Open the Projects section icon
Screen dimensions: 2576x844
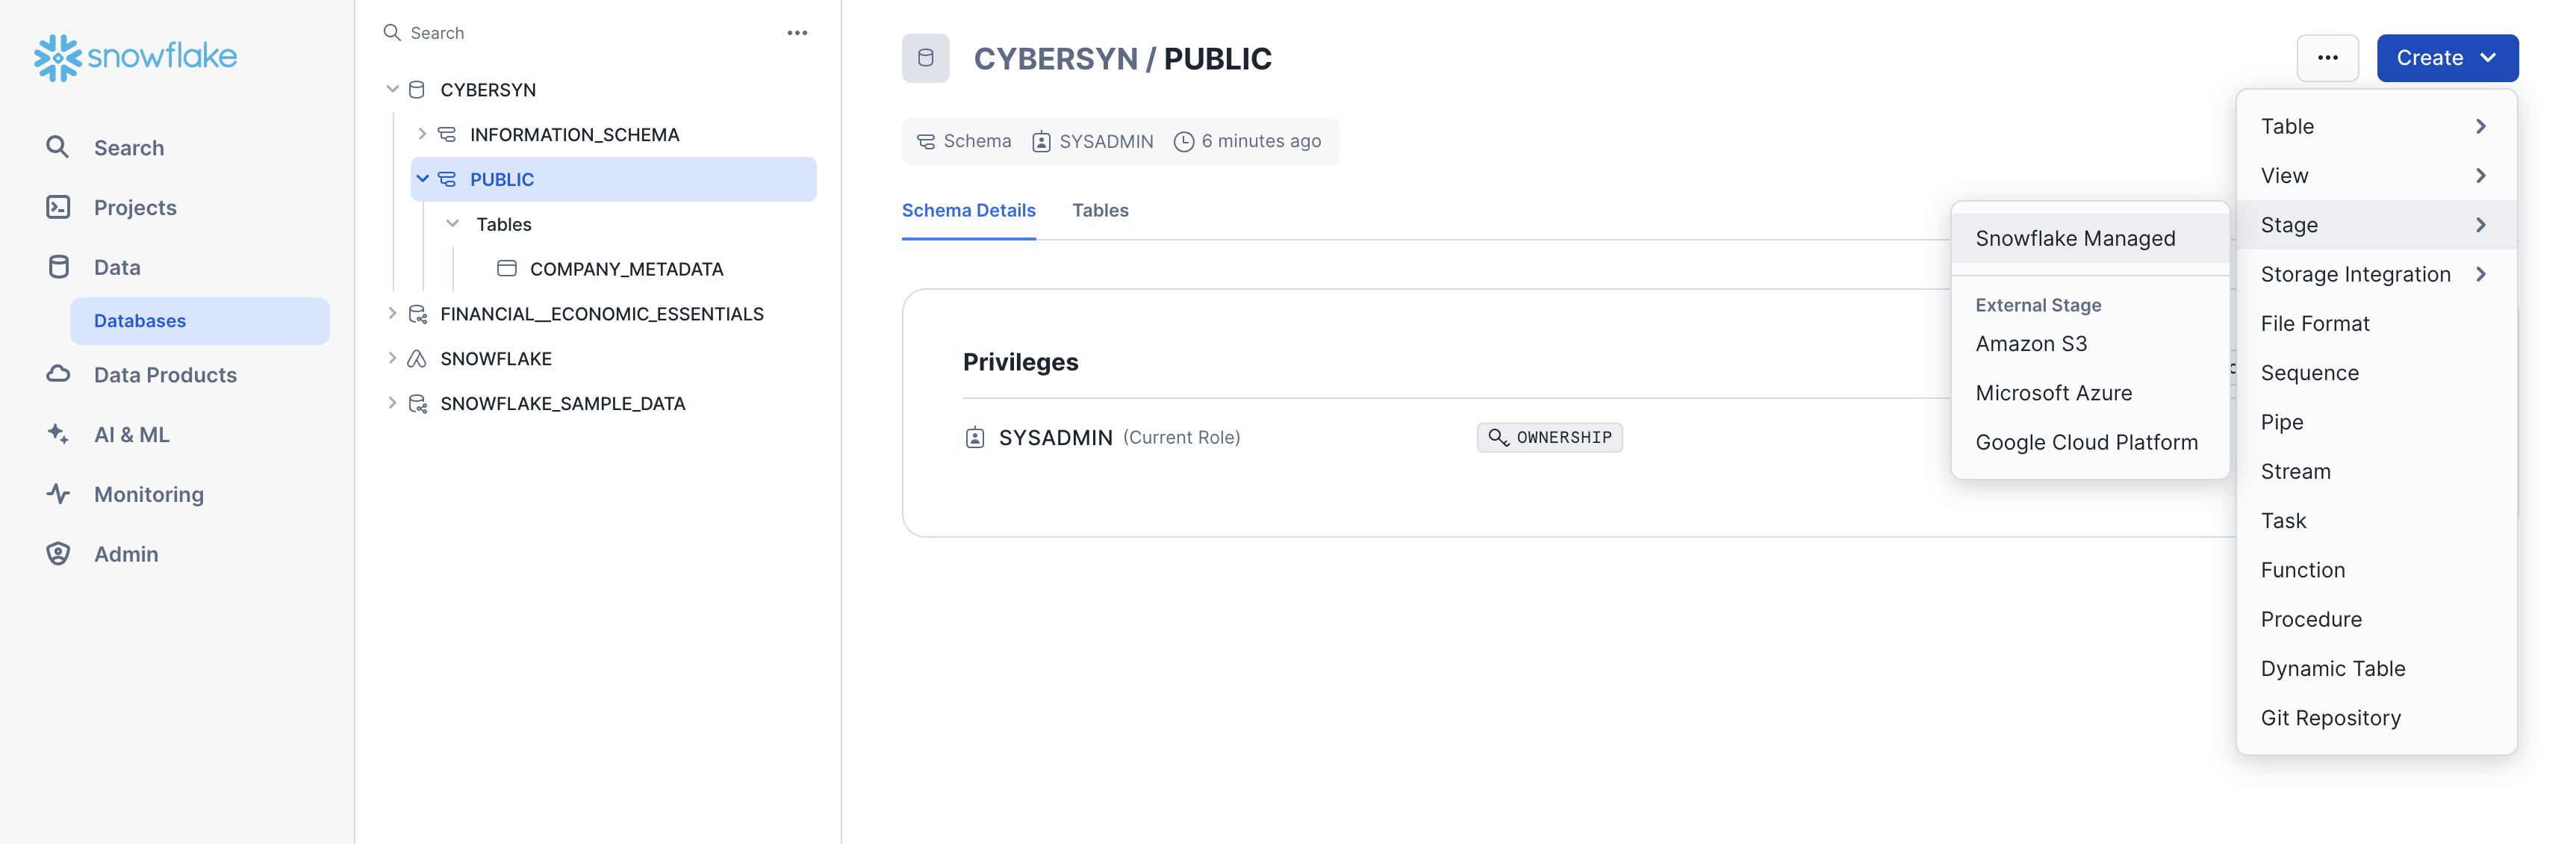[x=58, y=207]
